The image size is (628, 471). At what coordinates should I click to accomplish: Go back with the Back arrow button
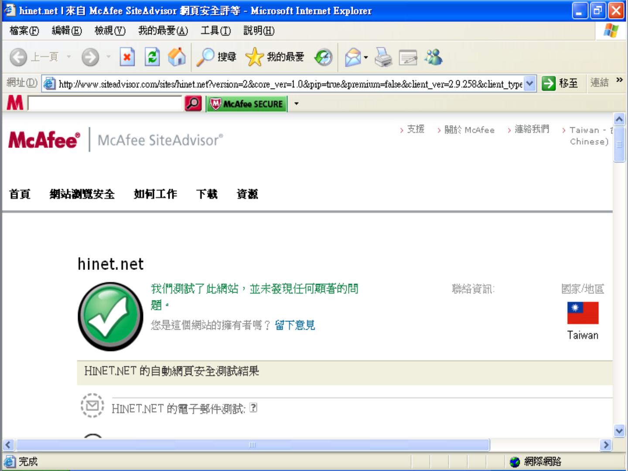point(18,57)
